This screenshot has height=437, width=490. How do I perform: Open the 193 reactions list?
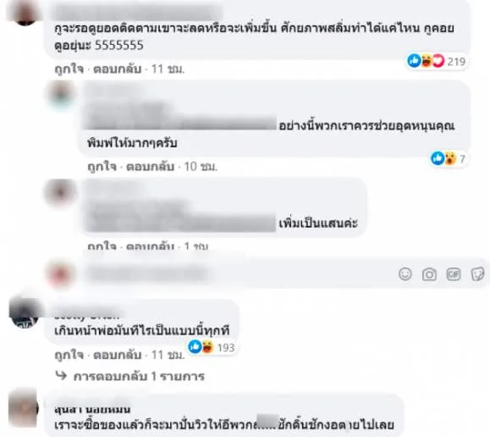pos(212,347)
